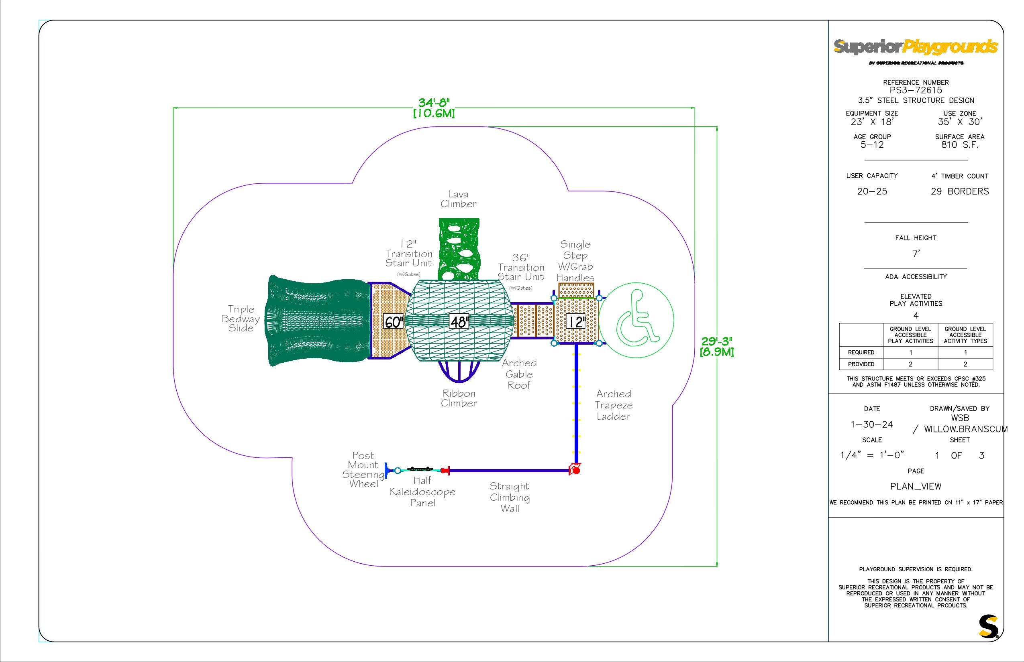The width and height of the screenshot is (1024, 662).
Task: Click the 48" deck height label
Action: click(459, 321)
